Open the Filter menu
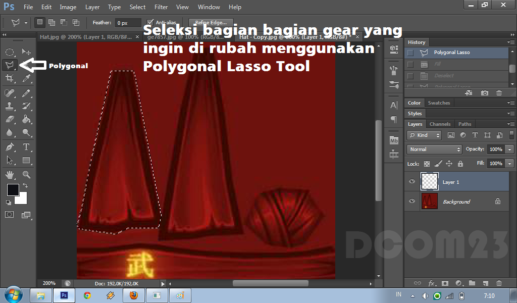This screenshot has width=517, height=303. coord(161,7)
